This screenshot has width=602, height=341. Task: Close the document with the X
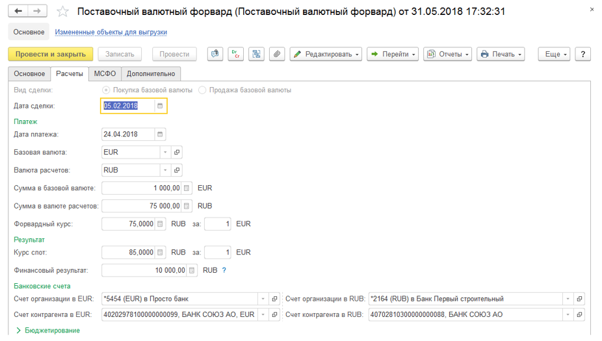point(592,10)
